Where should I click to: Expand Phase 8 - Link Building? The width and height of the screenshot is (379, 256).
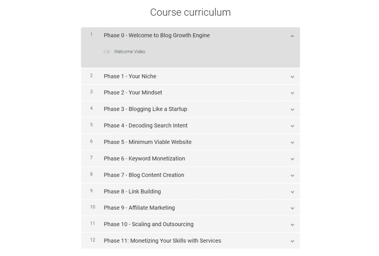pyautogui.click(x=292, y=191)
